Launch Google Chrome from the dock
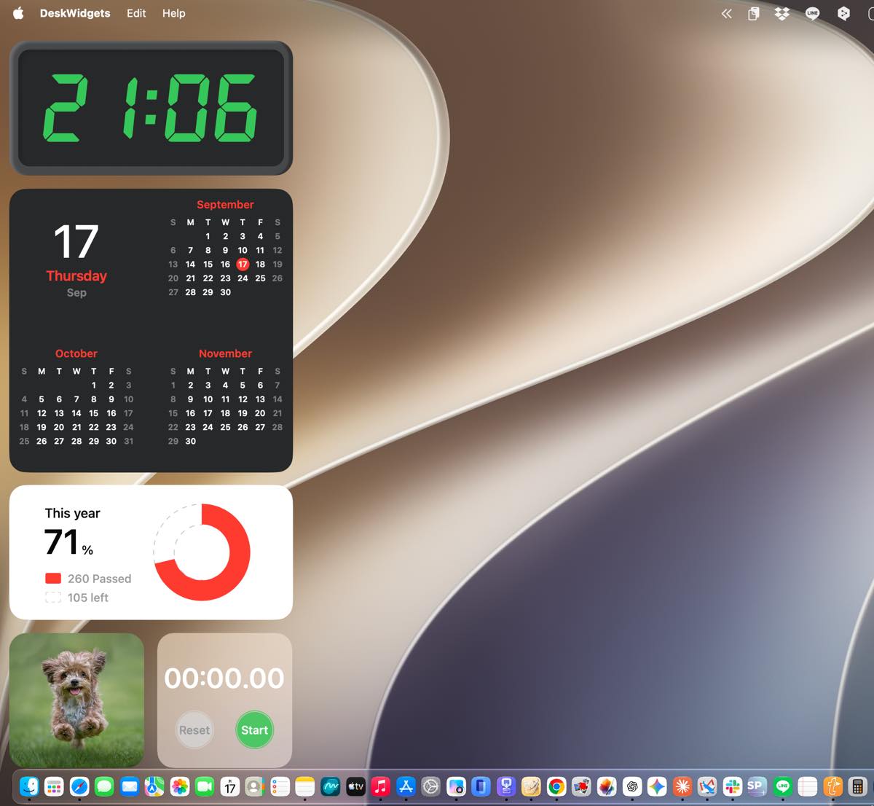 point(556,786)
